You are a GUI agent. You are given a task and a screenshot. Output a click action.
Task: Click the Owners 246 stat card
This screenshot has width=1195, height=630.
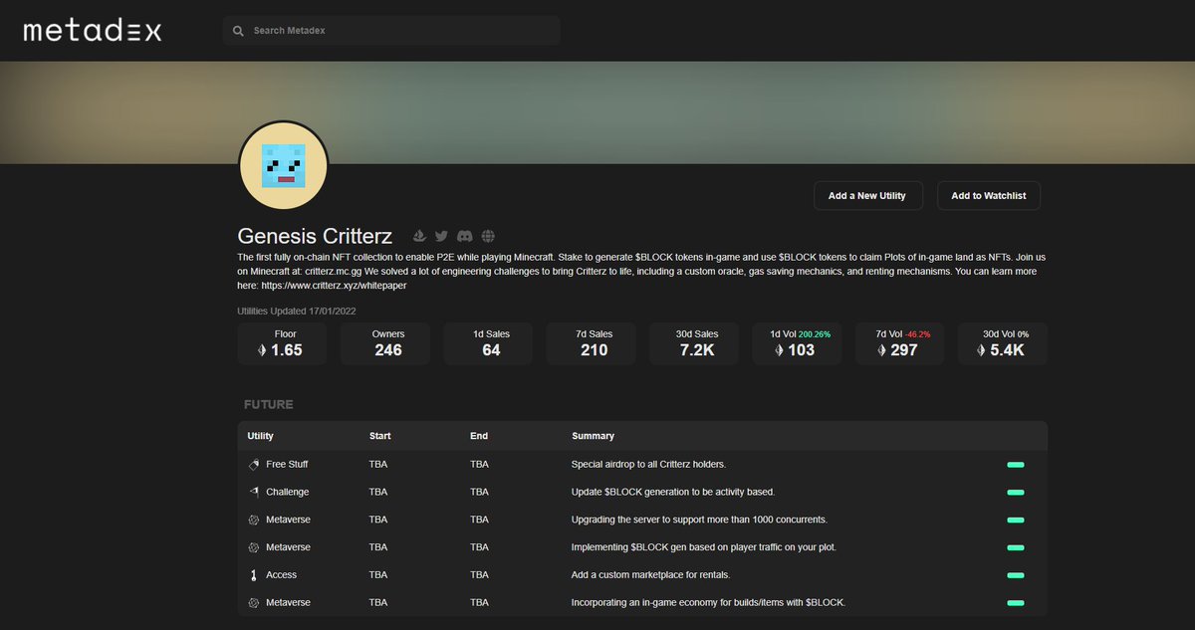[387, 343]
